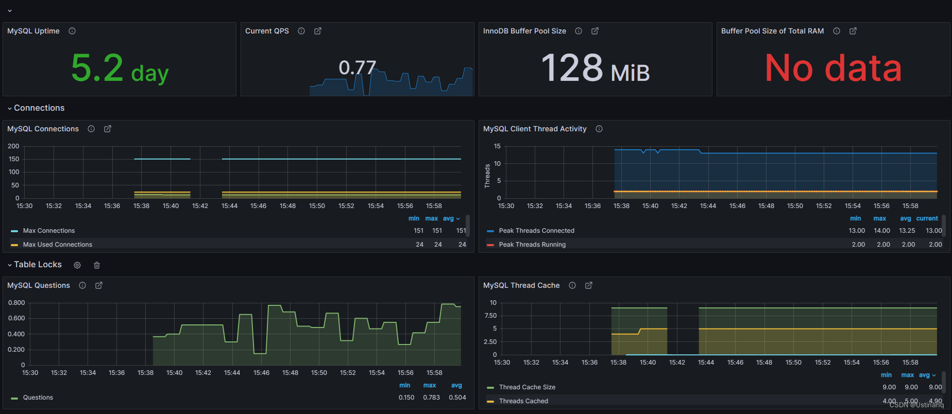Click MySQL Connections legend scrollbar

click(468, 226)
